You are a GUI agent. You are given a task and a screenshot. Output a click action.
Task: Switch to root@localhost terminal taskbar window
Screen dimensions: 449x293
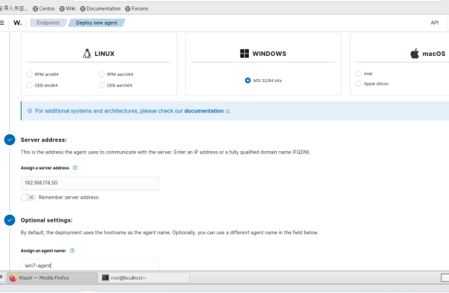(144, 277)
